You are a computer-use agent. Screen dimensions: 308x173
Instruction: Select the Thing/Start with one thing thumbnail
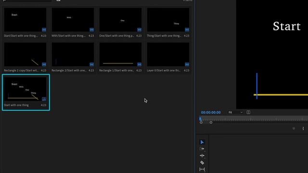tap(168, 20)
